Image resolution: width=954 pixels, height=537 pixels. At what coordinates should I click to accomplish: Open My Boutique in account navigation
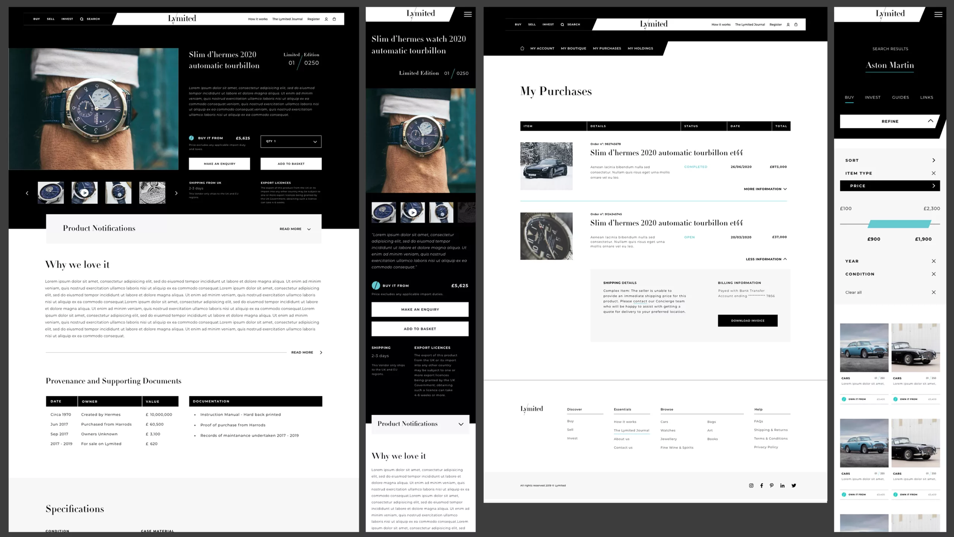coord(573,48)
